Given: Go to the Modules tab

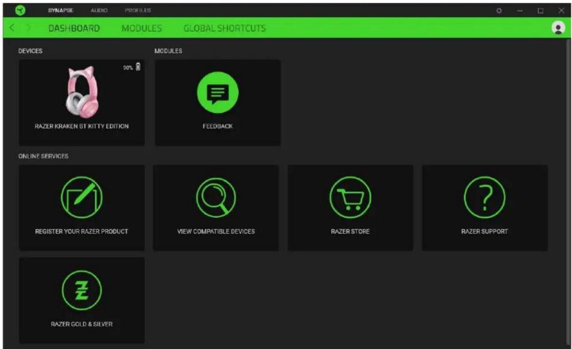Looking at the screenshot, I should [141, 29].
